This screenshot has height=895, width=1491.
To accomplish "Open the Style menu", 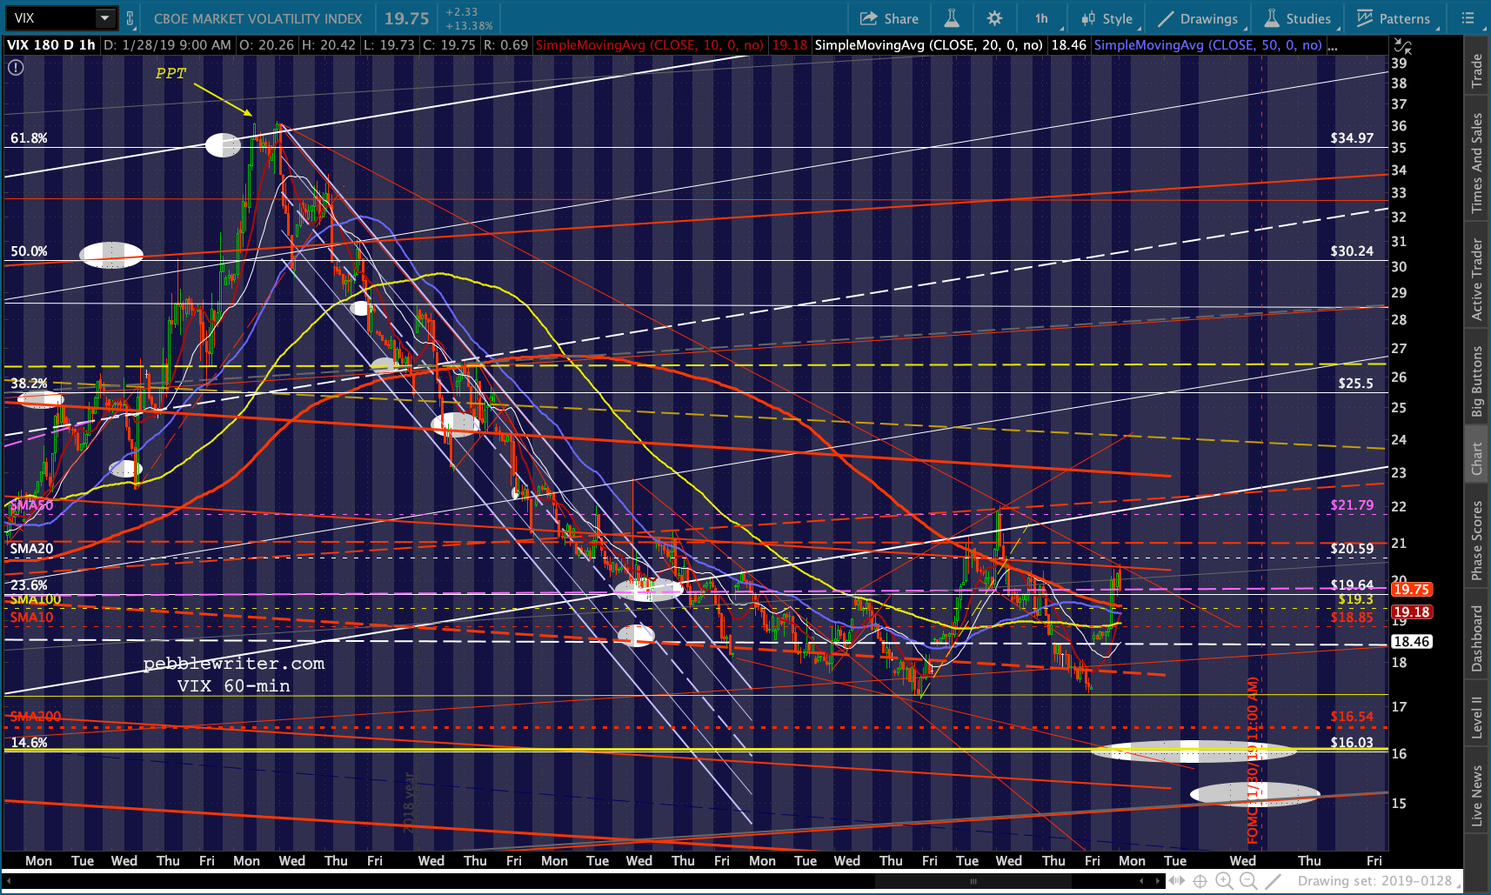I will click(1107, 18).
